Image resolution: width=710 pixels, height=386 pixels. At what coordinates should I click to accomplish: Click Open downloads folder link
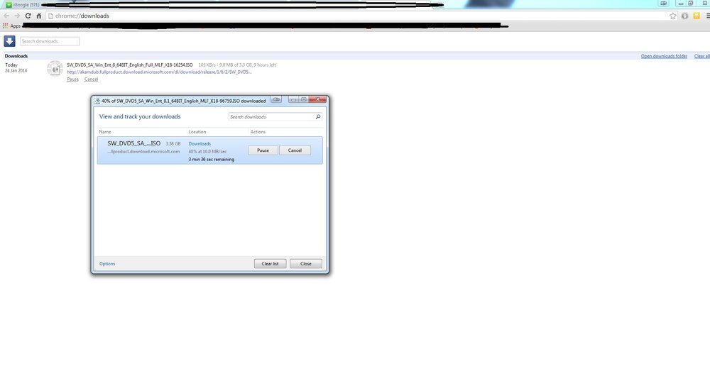click(x=664, y=56)
